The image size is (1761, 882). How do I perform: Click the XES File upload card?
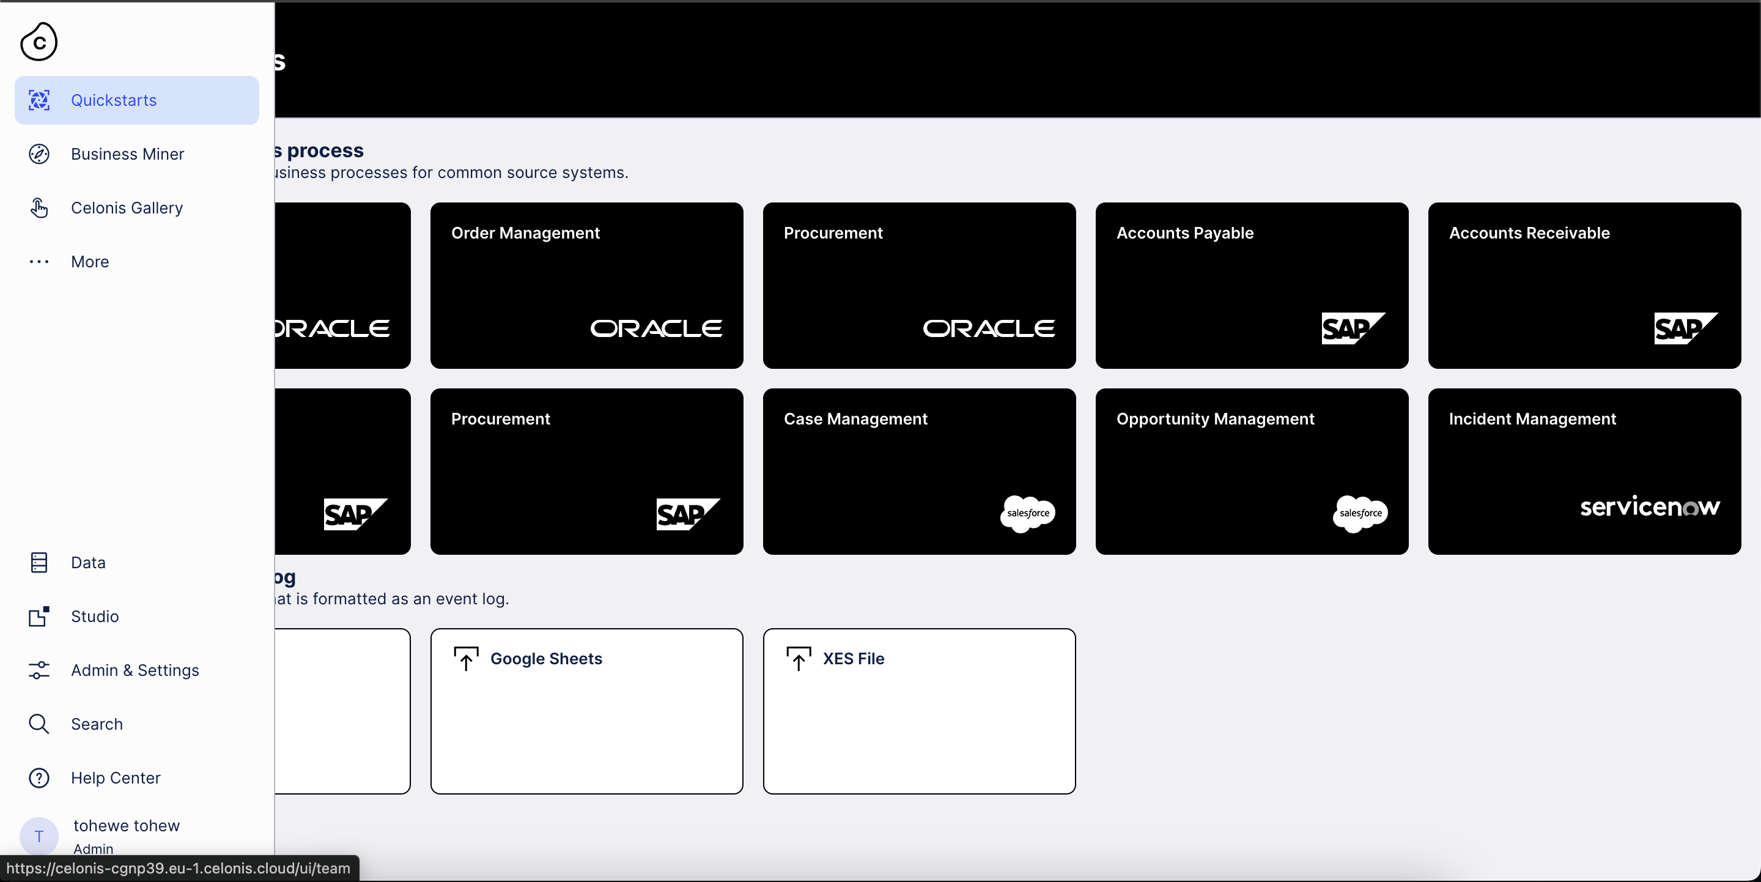click(x=920, y=711)
